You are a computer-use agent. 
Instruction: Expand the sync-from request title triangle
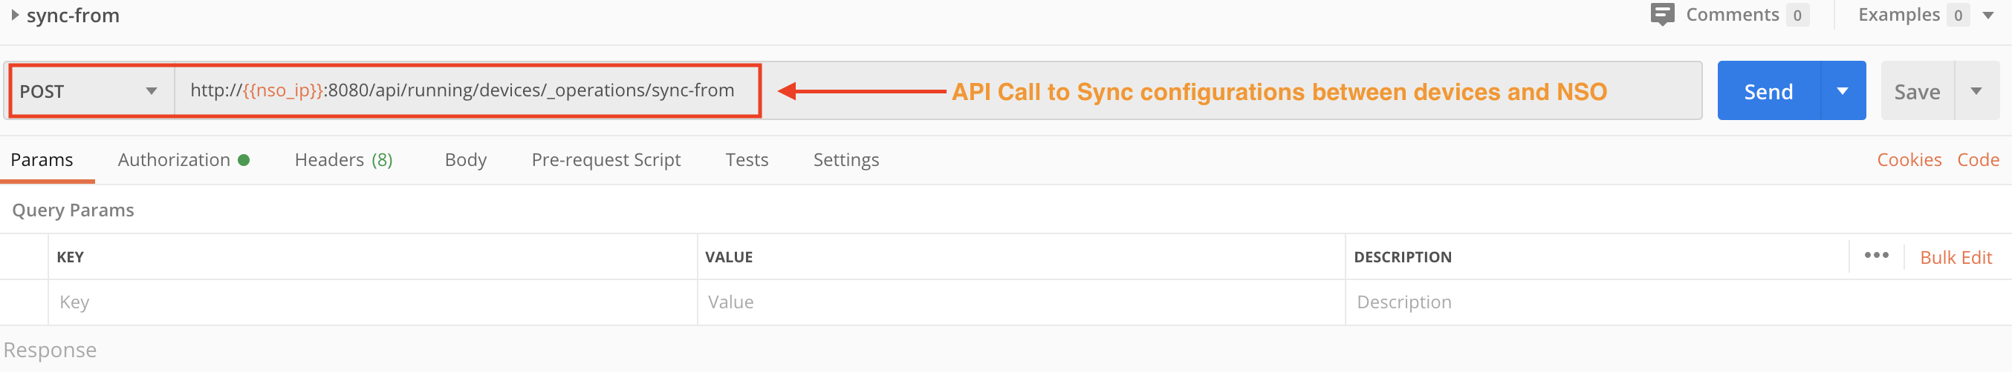click(15, 15)
